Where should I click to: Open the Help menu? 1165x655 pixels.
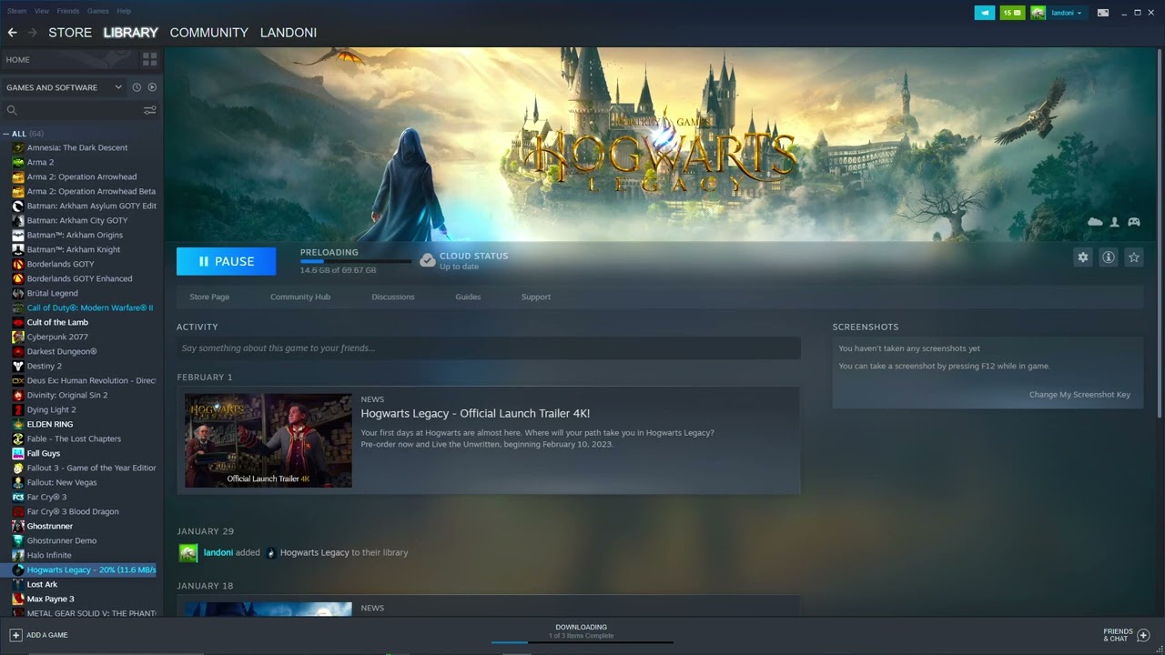tap(124, 11)
